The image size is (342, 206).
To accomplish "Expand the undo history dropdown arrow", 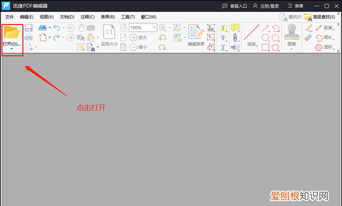I will (64, 28).
